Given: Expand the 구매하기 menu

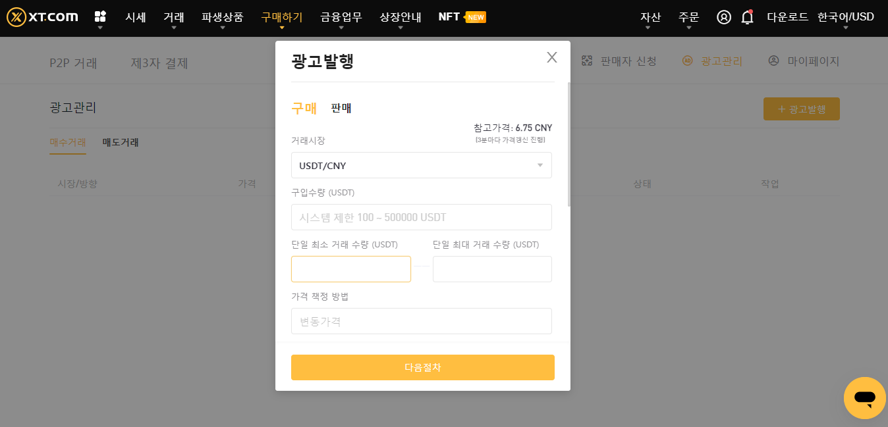Looking at the screenshot, I should [282, 17].
